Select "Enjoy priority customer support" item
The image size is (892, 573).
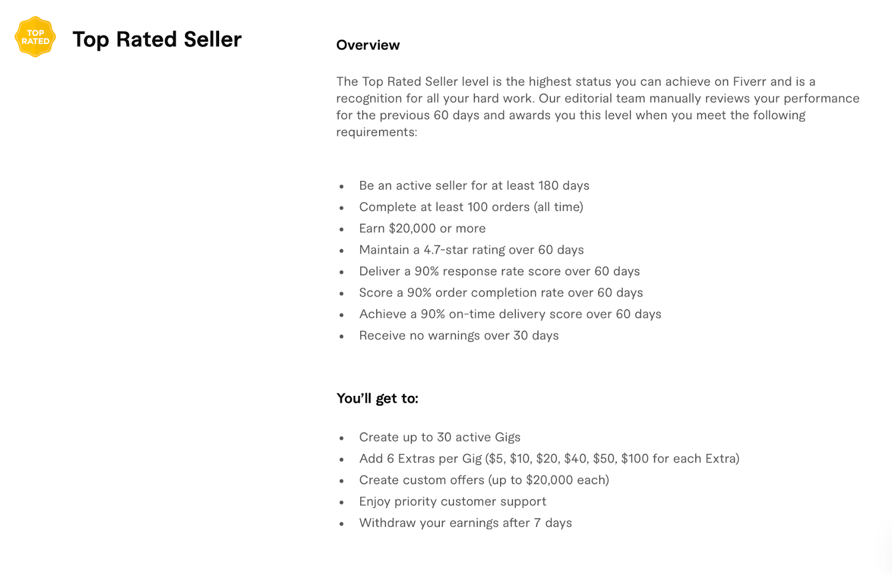(452, 502)
